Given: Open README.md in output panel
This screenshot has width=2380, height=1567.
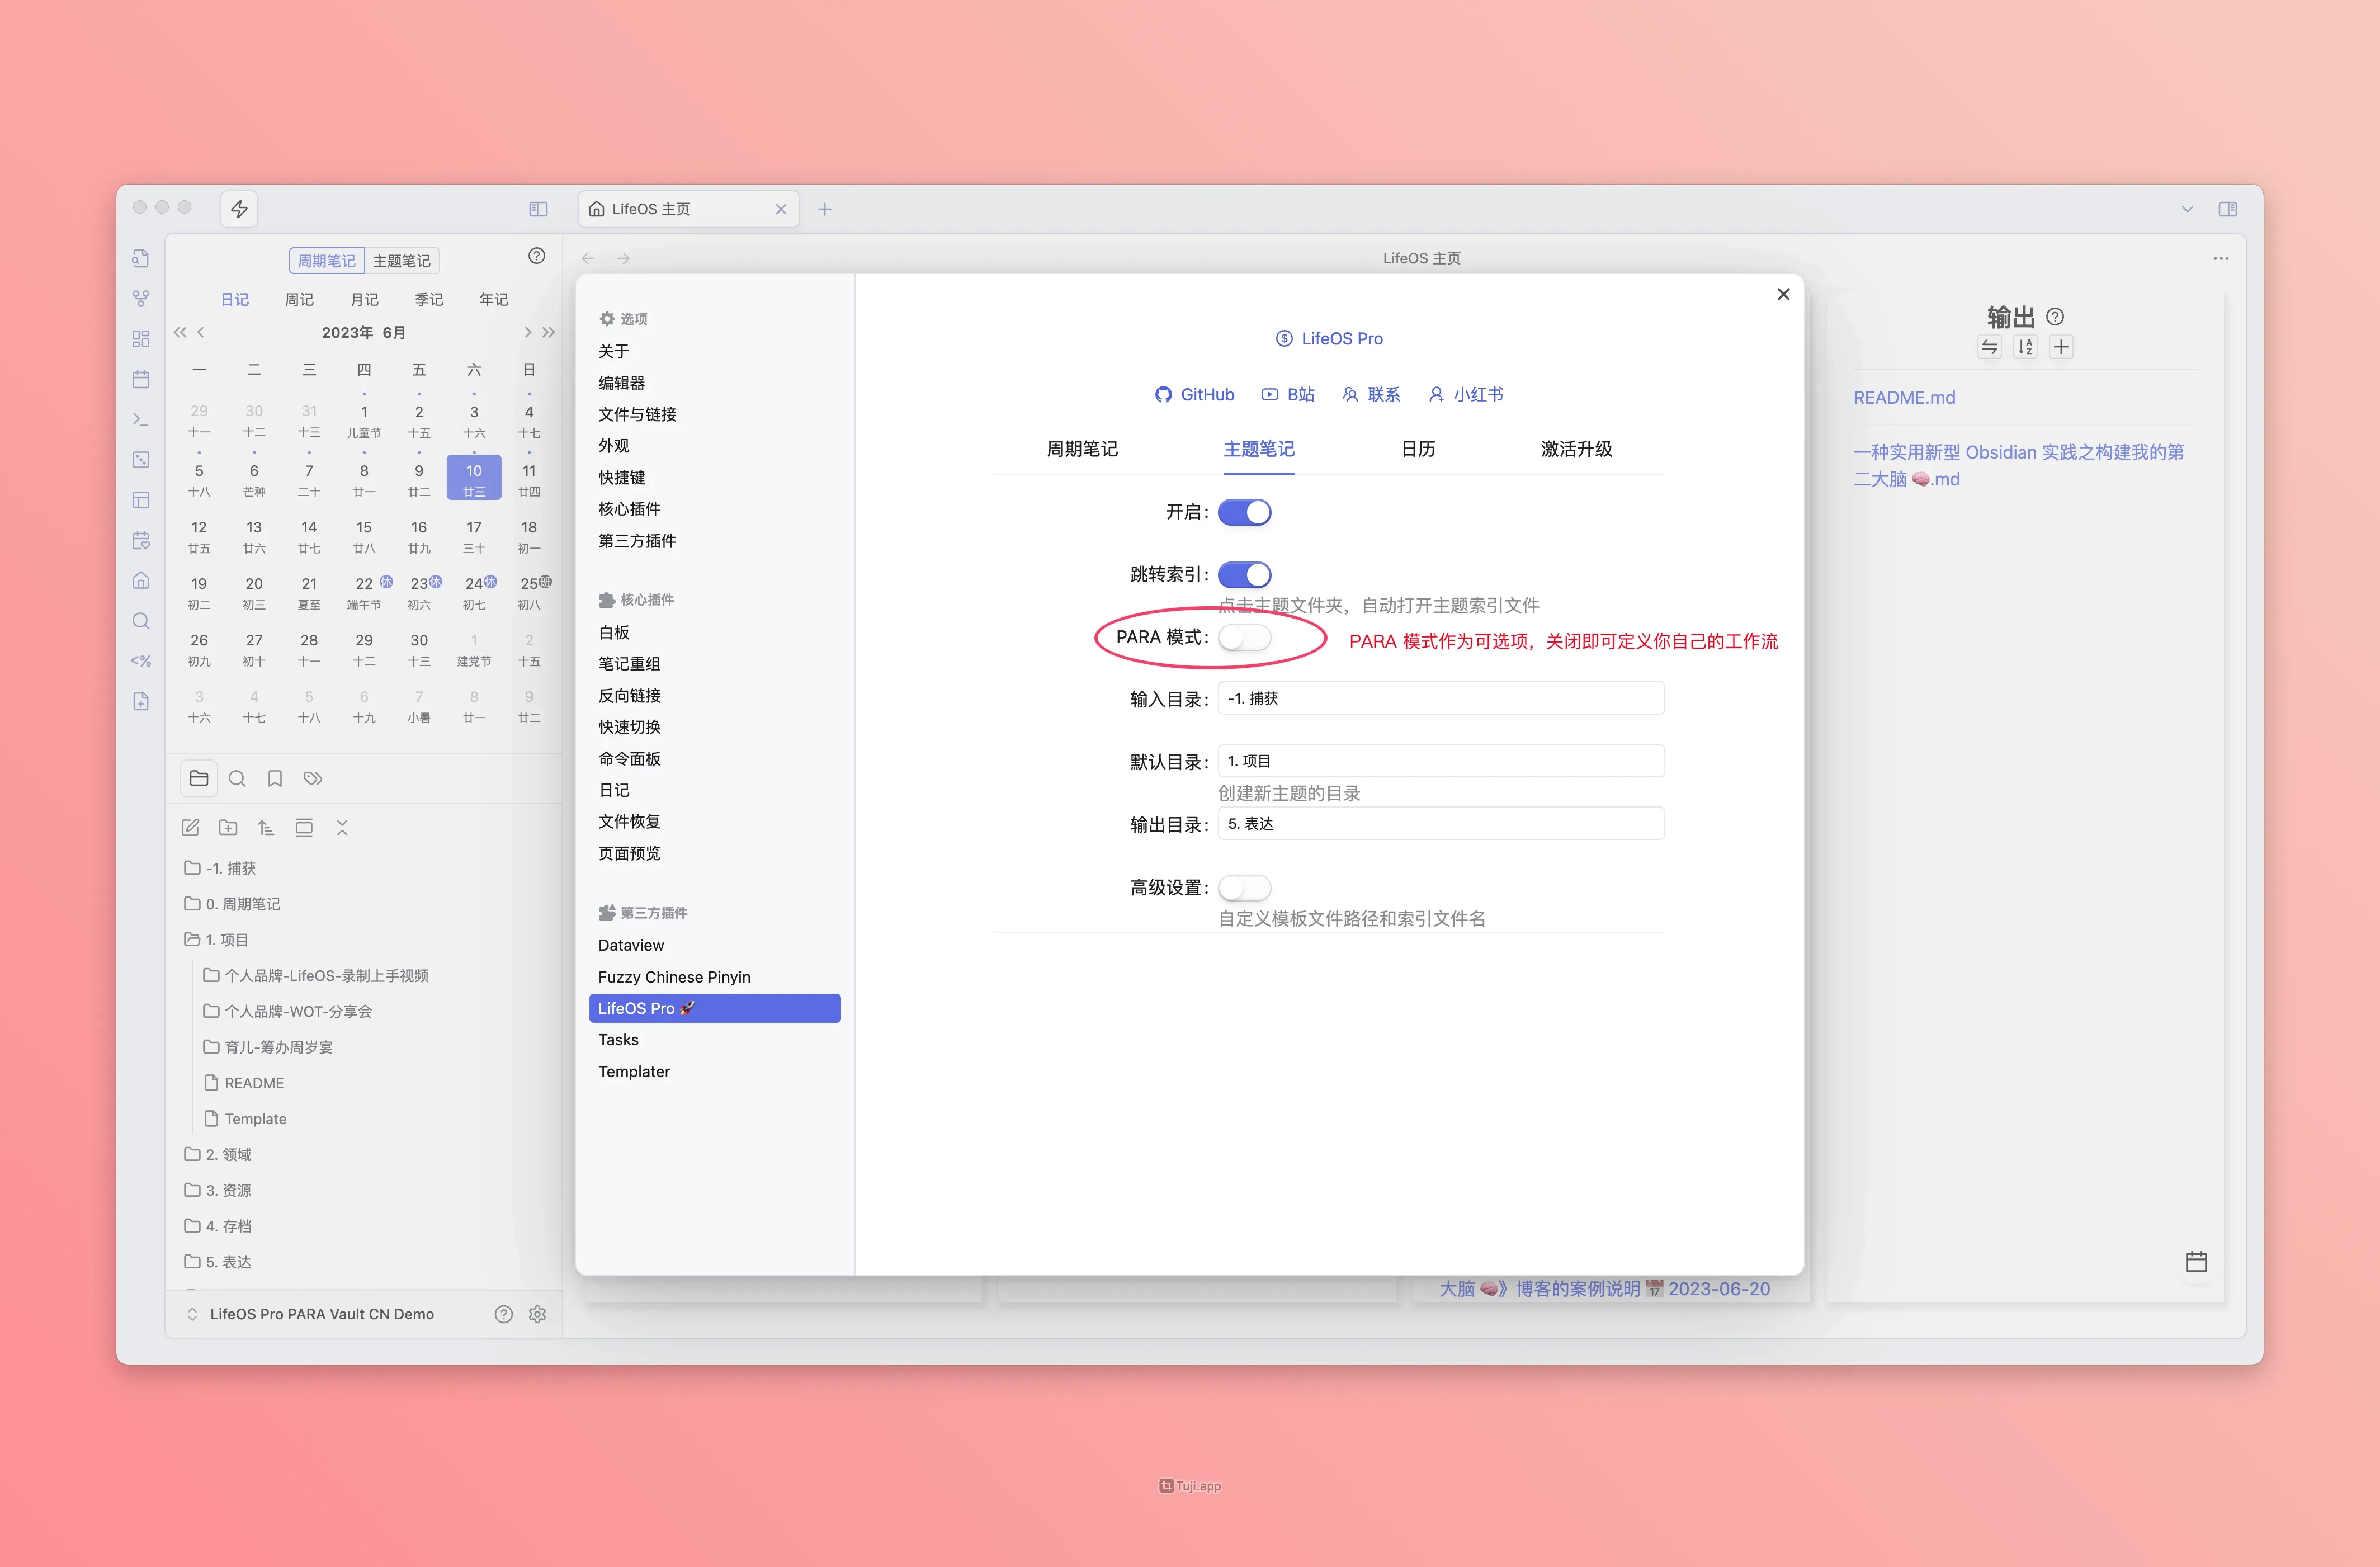Looking at the screenshot, I should (x=1903, y=397).
